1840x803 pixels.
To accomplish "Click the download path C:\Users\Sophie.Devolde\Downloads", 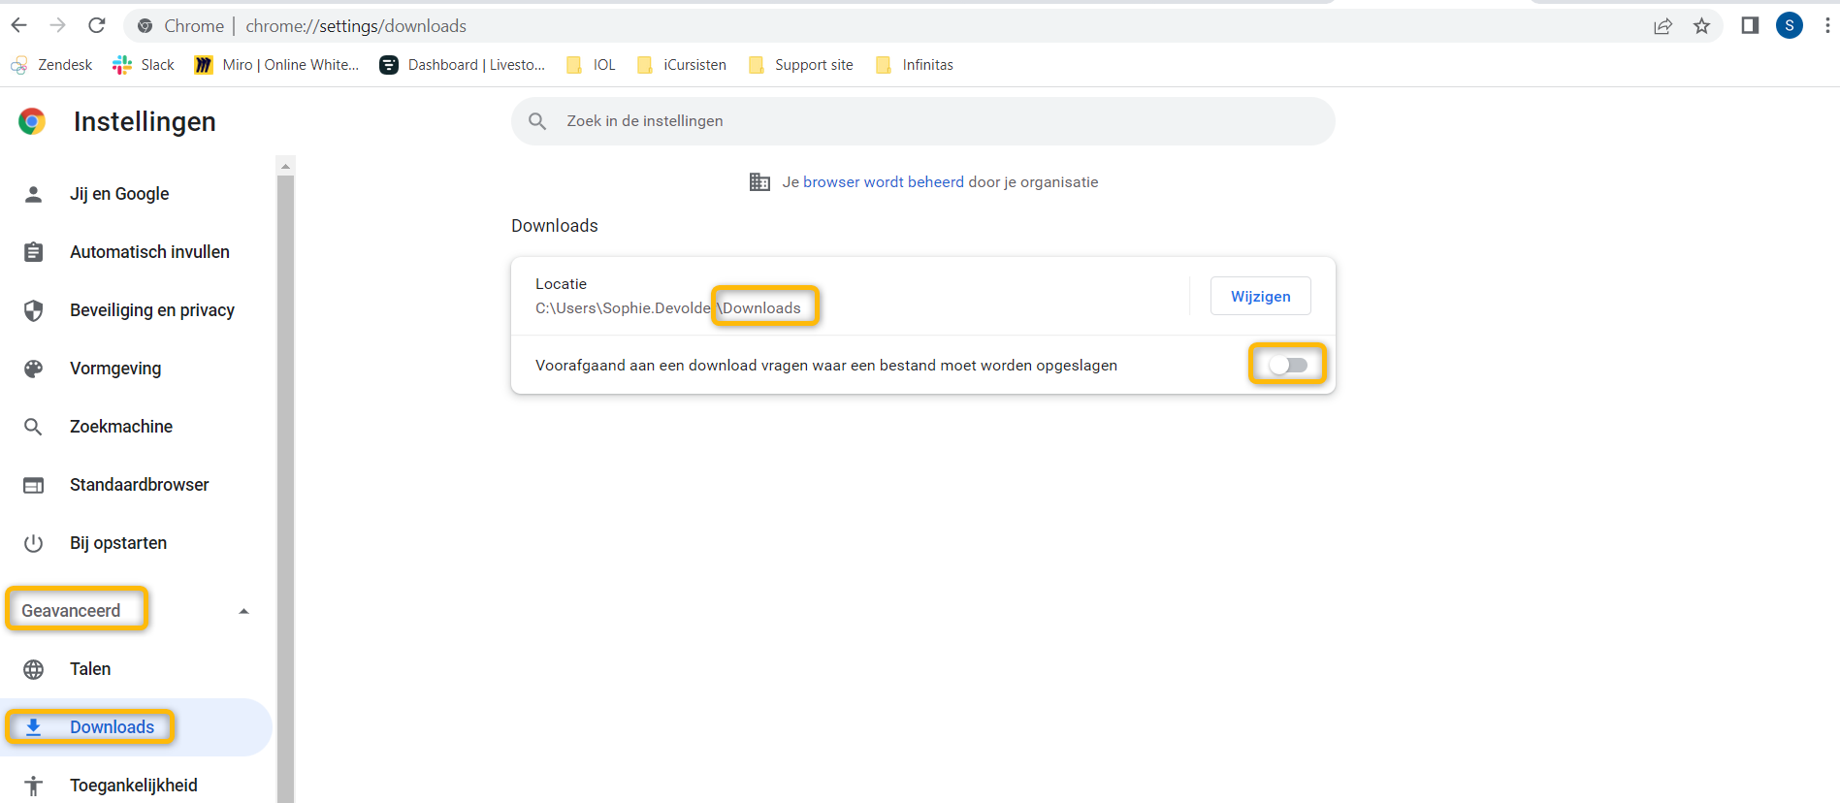I will [x=668, y=308].
